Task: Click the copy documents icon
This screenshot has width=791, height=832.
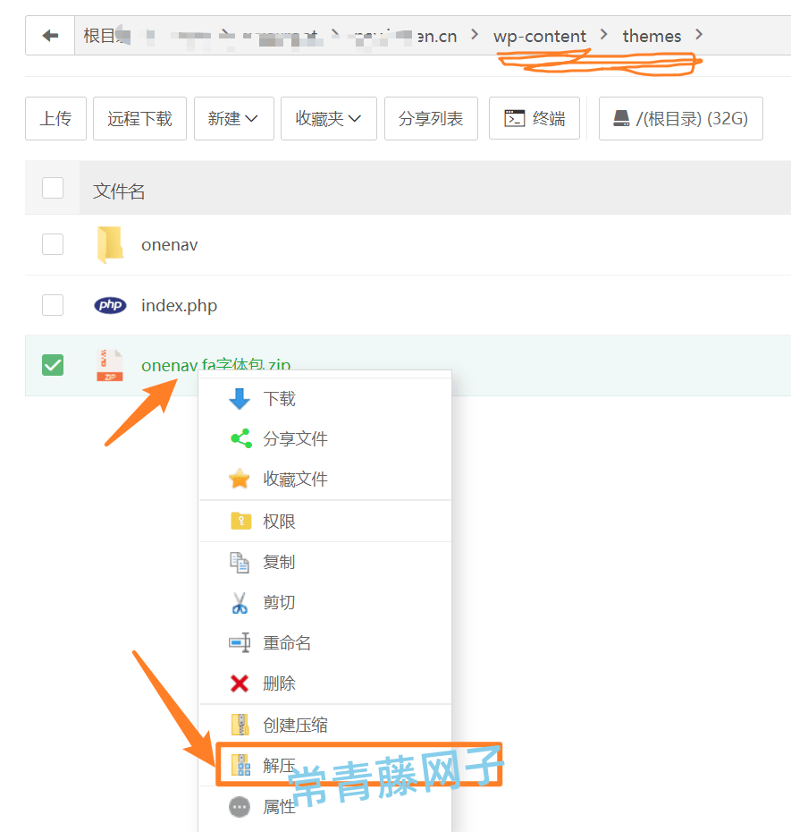Action: click(240, 563)
